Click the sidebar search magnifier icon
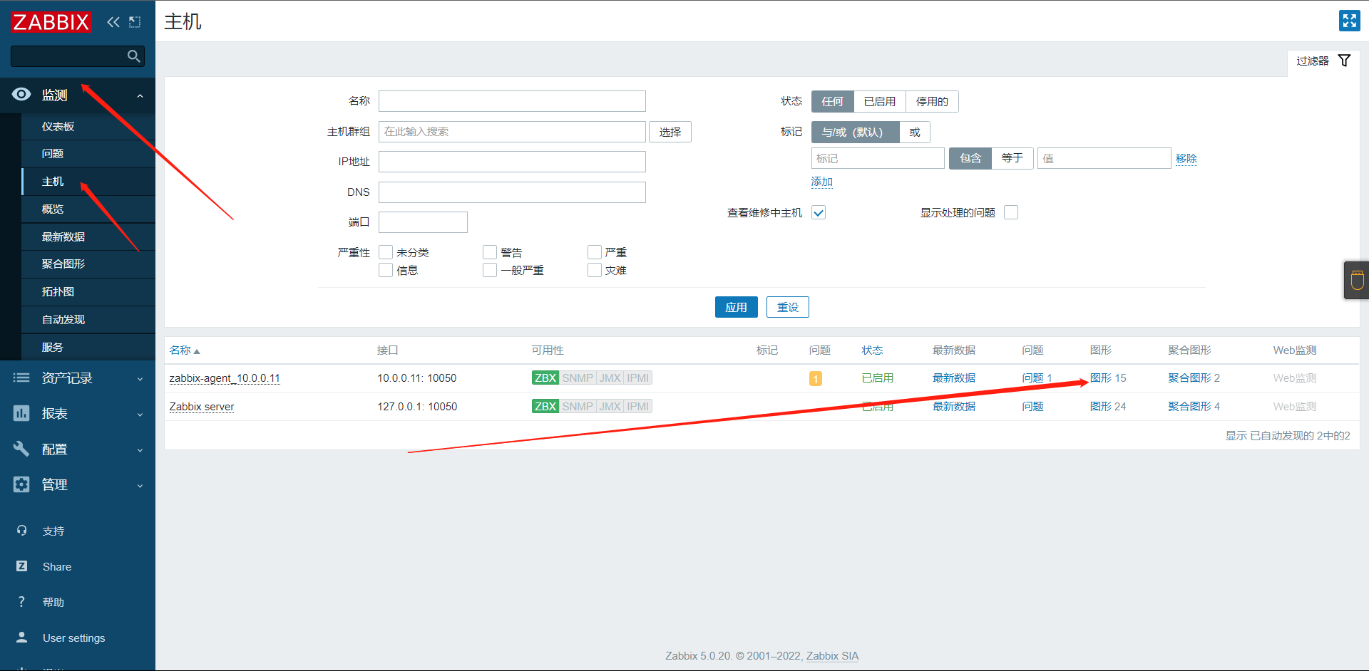The image size is (1369, 671). coord(133,56)
